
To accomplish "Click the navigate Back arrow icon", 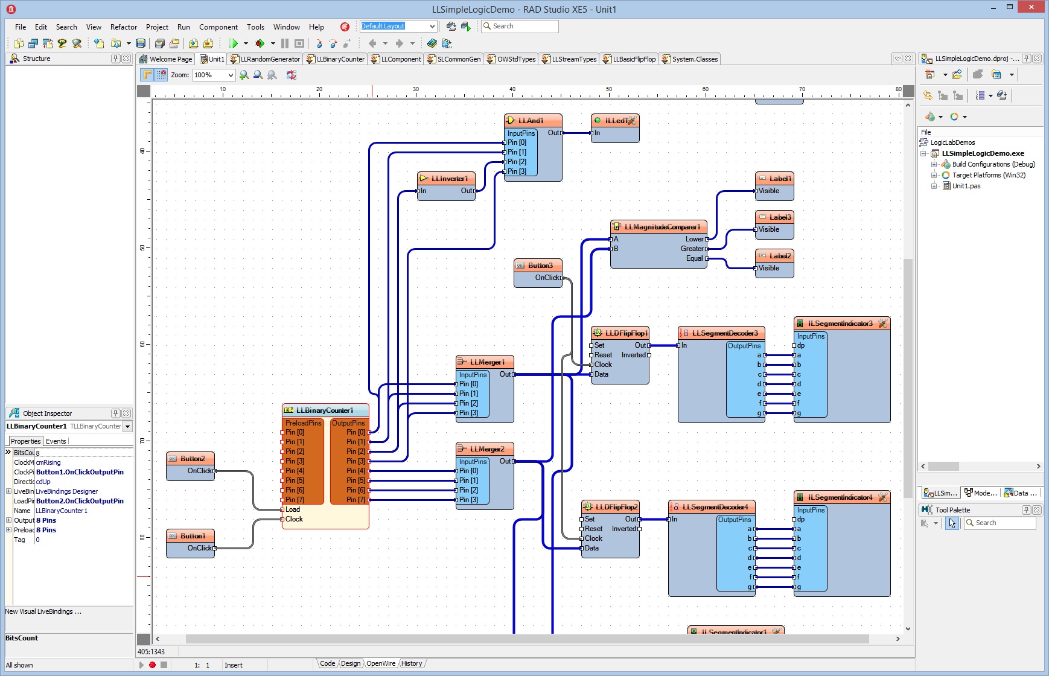I will pyautogui.click(x=372, y=43).
